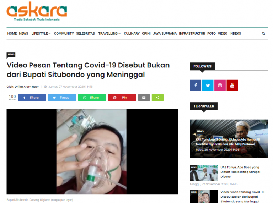This screenshot has height=203, width=273.
Task: Read UAS Tanya Apa Dosa article link
Action: (x=240, y=172)
